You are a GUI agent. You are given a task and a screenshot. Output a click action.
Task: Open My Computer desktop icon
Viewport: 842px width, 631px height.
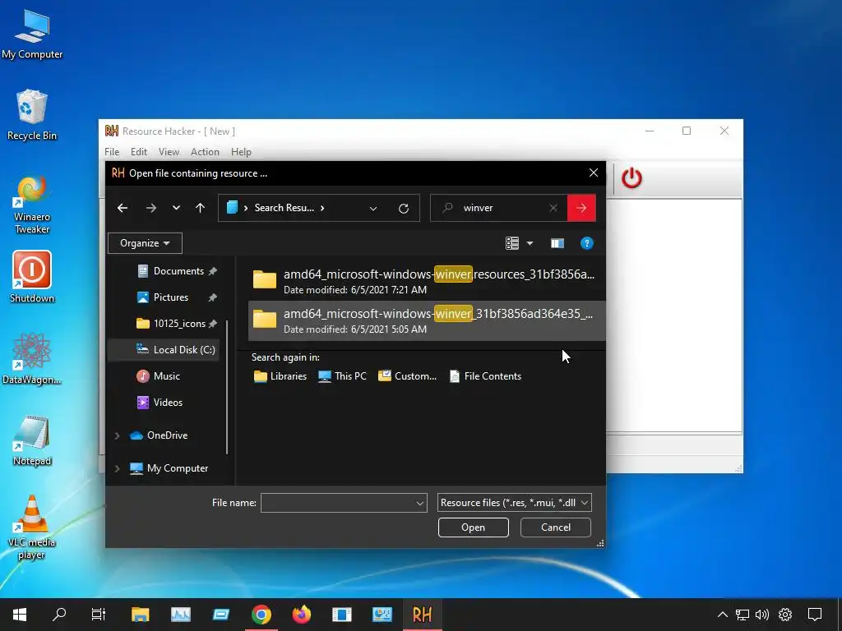point(32,35)
